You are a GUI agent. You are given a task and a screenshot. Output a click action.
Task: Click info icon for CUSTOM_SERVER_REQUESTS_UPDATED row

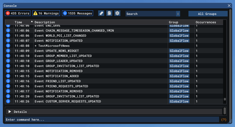tap(8, 101)
